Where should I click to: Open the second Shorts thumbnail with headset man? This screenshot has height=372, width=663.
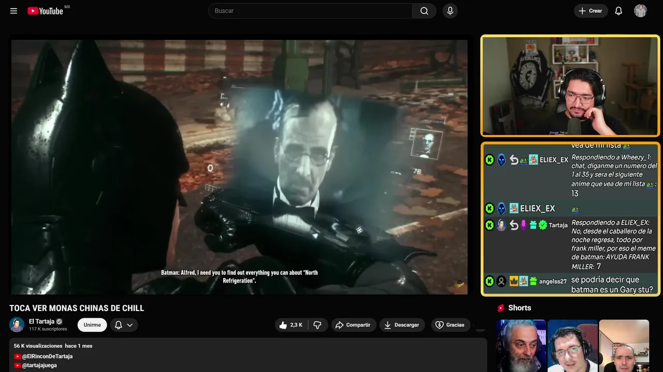click(x=572, y=346)
